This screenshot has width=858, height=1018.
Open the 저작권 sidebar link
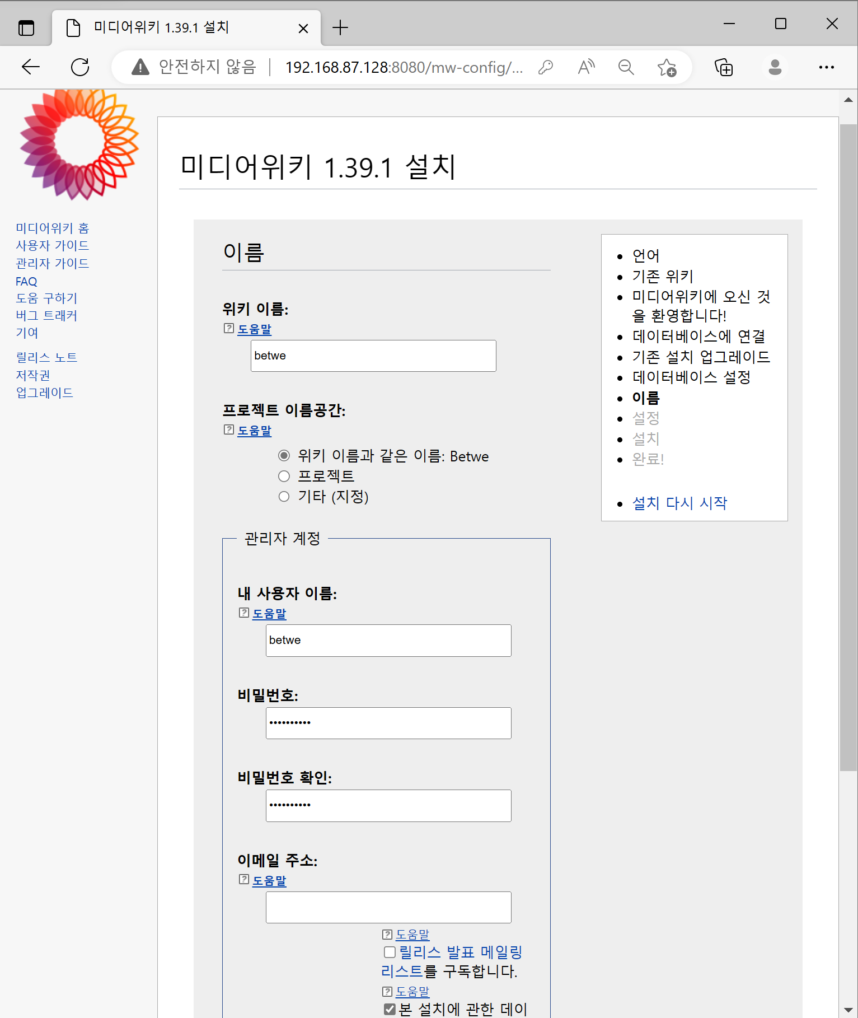point(33,375)
